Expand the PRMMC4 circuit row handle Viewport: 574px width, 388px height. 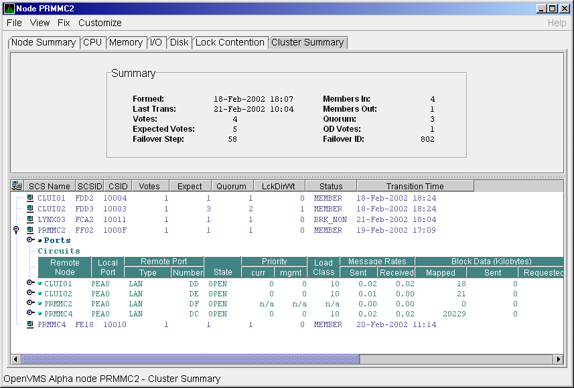tap(30, 314)
